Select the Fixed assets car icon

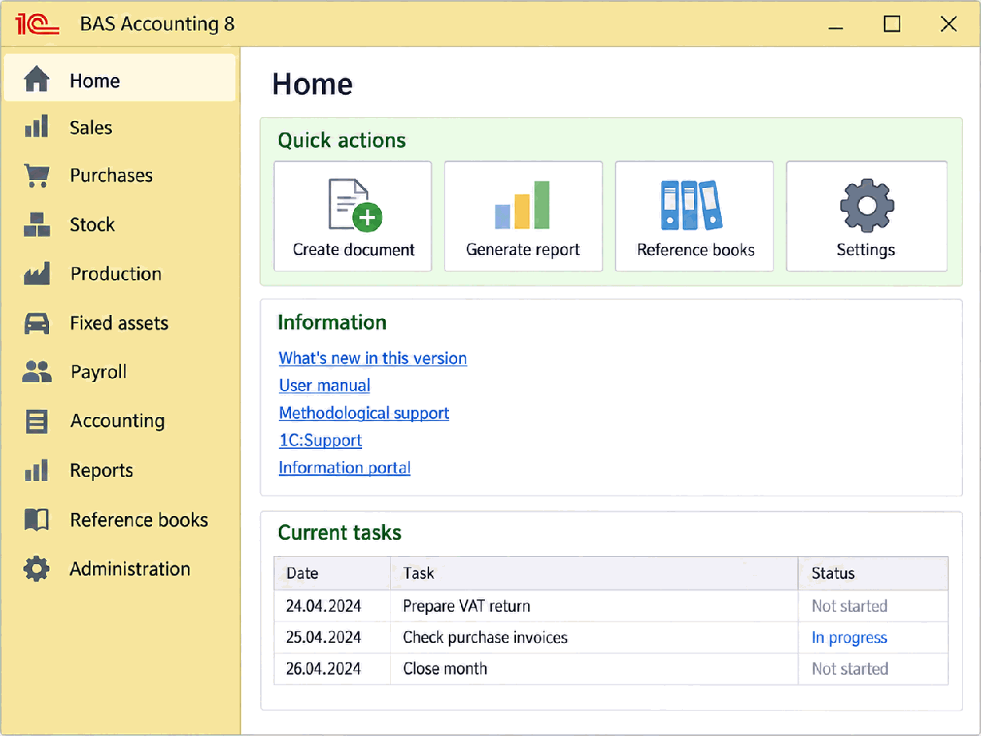point(37,323)
